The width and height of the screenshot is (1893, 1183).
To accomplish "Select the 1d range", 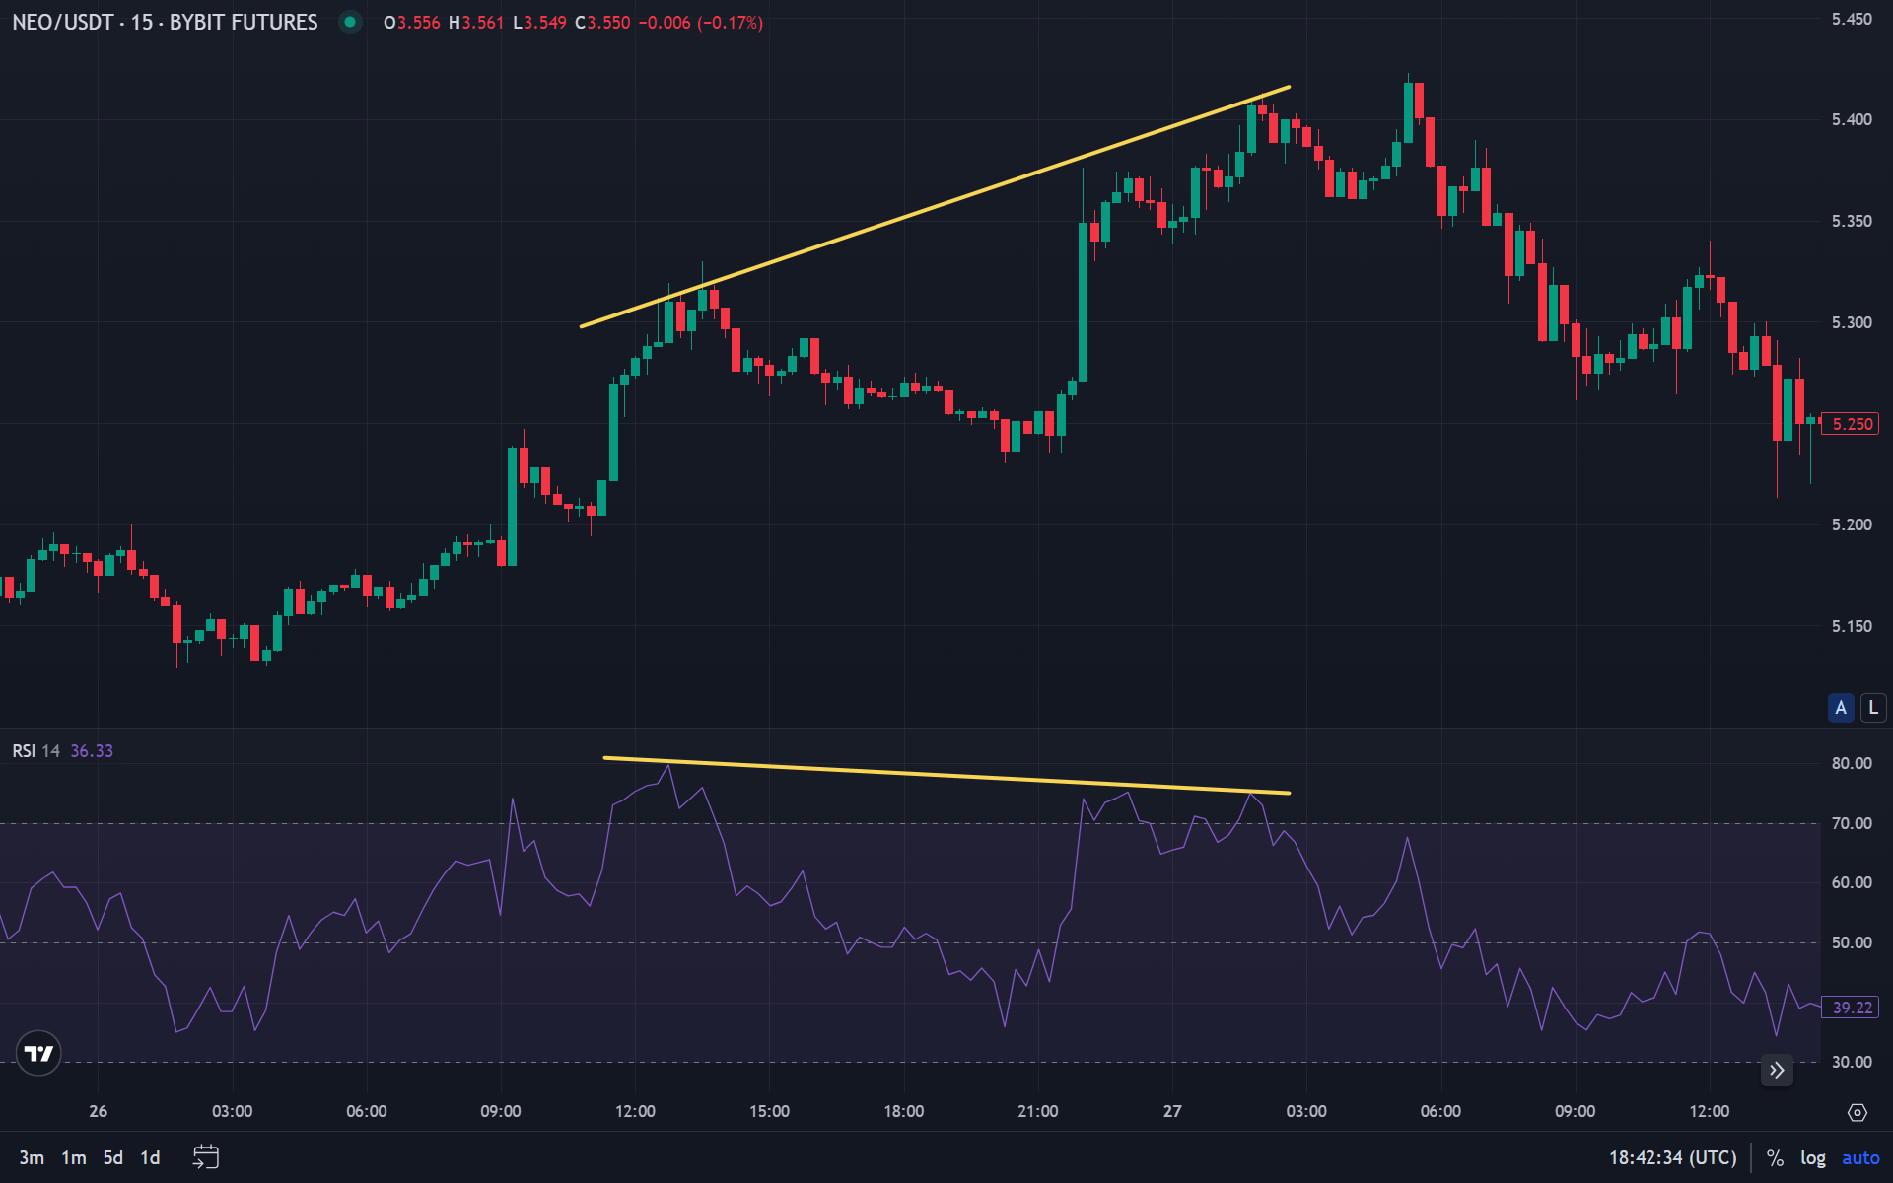I will tap(149, 1157).
